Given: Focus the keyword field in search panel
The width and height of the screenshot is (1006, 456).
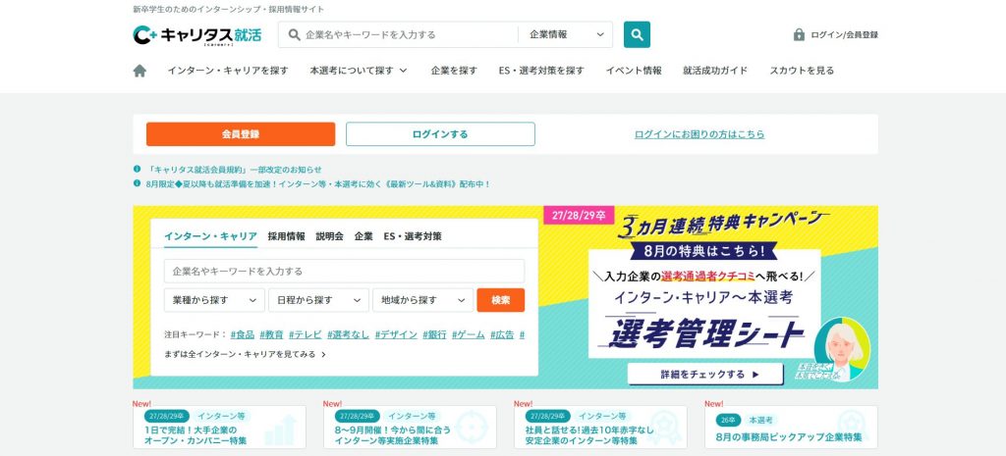Looking at the screenshot, I should click(344, 271).
